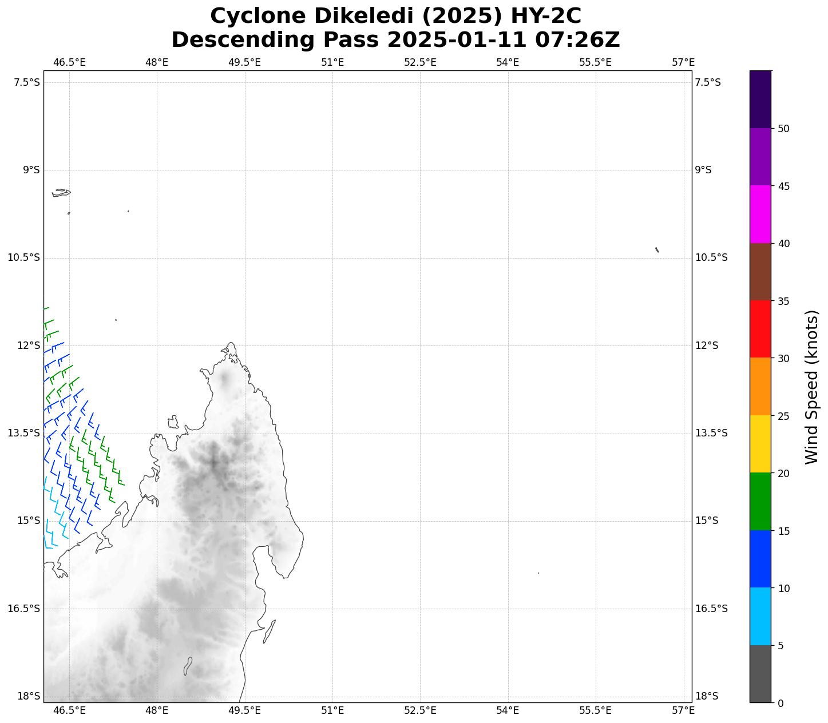Click the 54°E label on top axis
828x723 pixels.
[x=508, y=62]
